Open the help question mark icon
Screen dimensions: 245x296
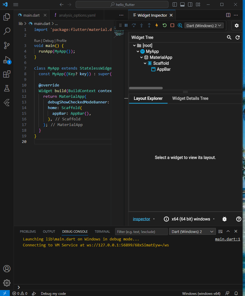click(x=238, y=219)
